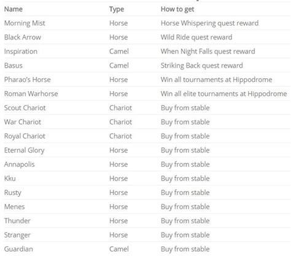Select the Inspiration camel entry

tap(21, 51)
